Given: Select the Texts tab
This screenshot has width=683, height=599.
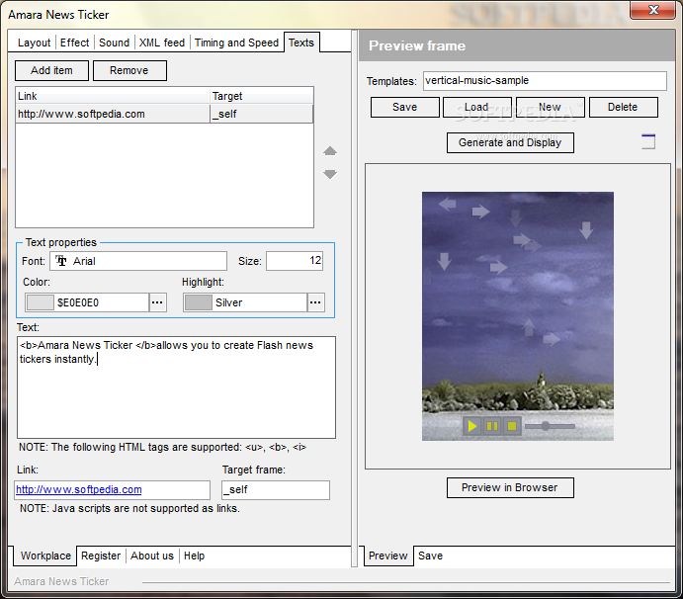Looking at the screenshot, I should click(301, 43).
